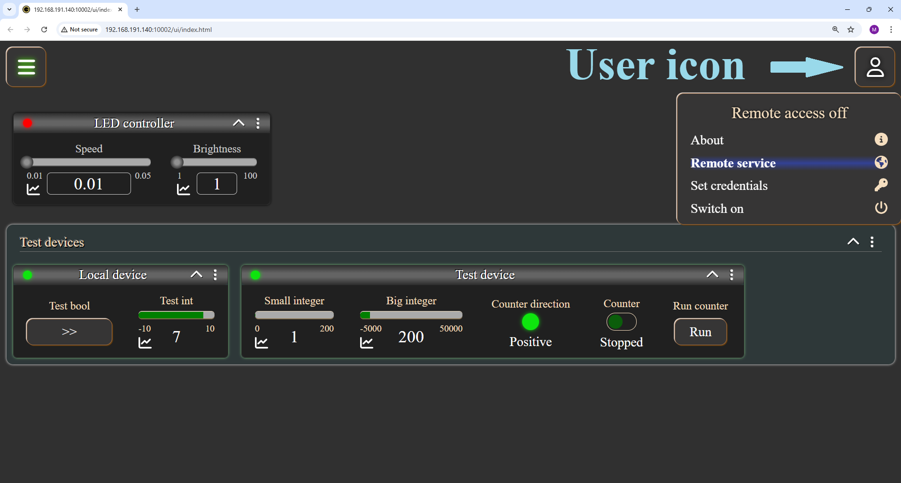This screenshot has height=483, width=901.
Task: Click the Small integer progress bar
Action: click(x=294, y=315)
